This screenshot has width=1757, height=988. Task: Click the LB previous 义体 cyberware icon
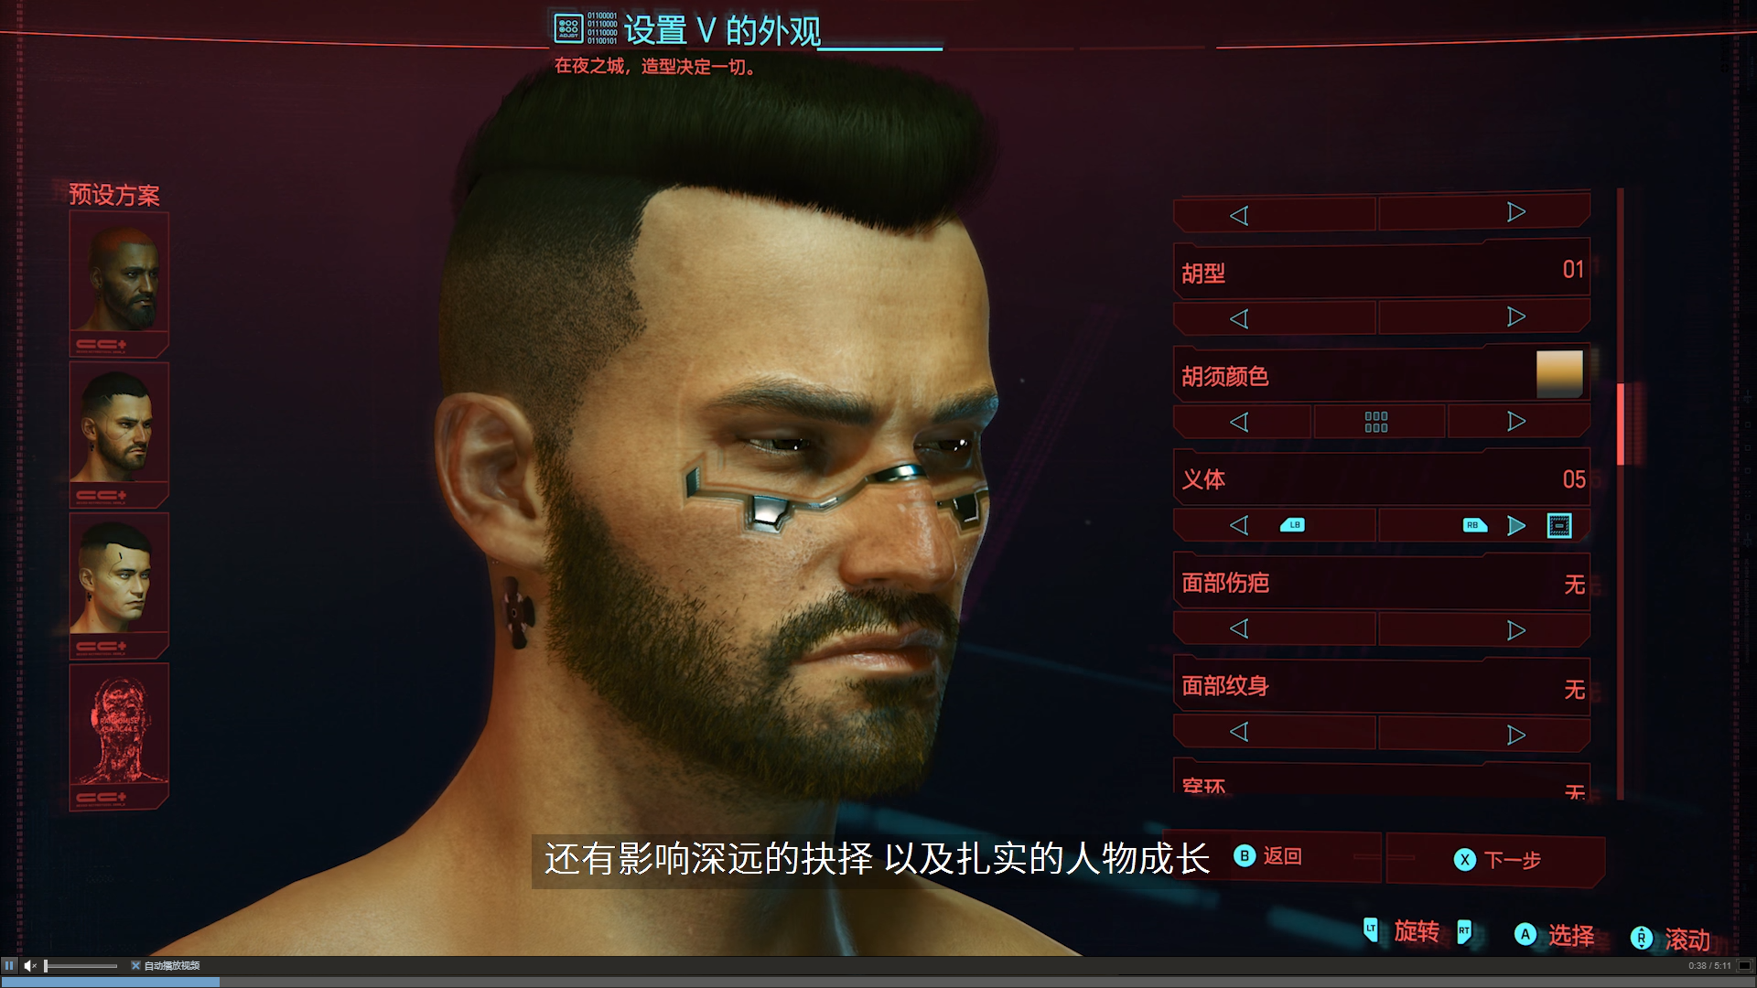click(1292, 525)
